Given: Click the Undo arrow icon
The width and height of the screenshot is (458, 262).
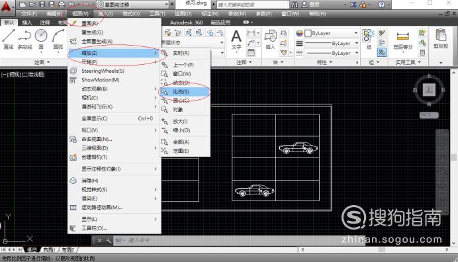Looking at the screenshot, I should click(x=72, y=5).
